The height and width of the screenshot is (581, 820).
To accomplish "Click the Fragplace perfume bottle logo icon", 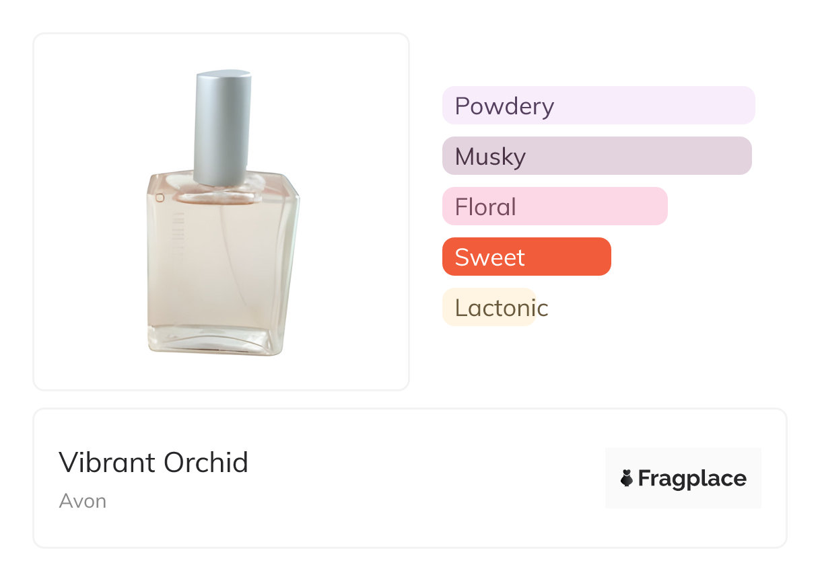I will pos(627,479).
